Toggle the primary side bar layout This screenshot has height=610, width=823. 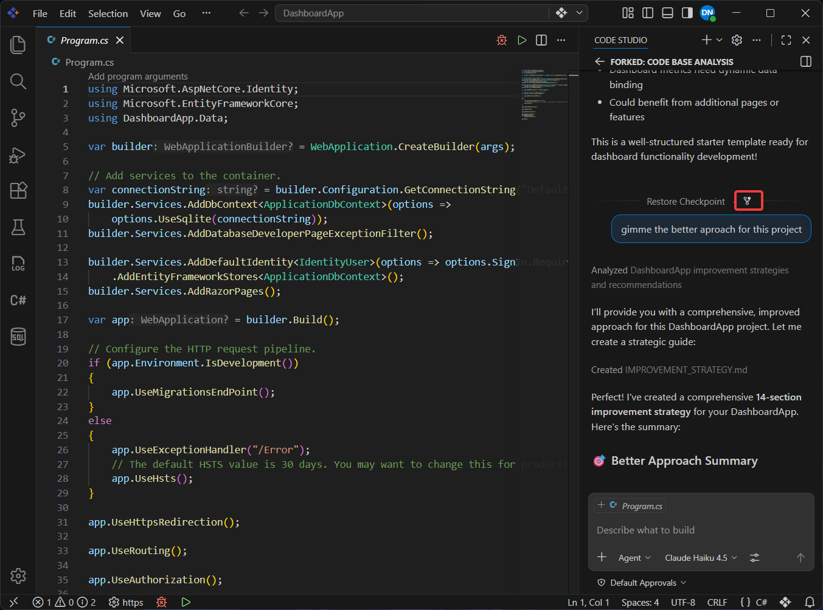[x=648, y=13]
